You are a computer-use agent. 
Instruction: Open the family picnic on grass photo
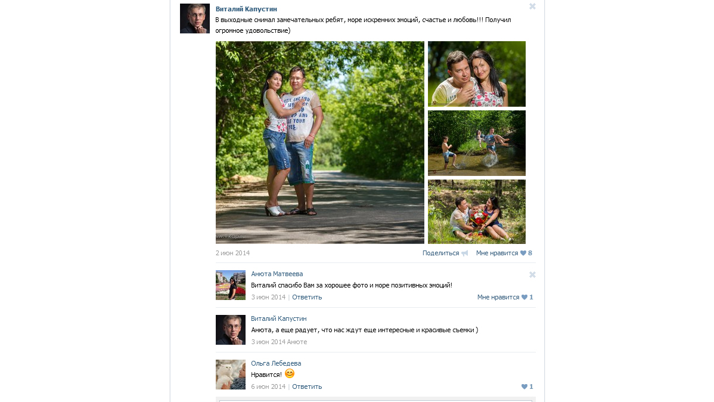coord(477,212)
